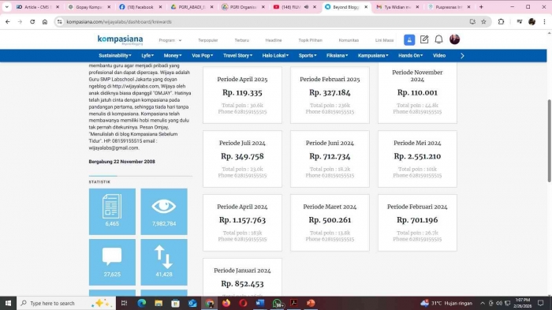Open the Video category link

[x=439, y=56]
